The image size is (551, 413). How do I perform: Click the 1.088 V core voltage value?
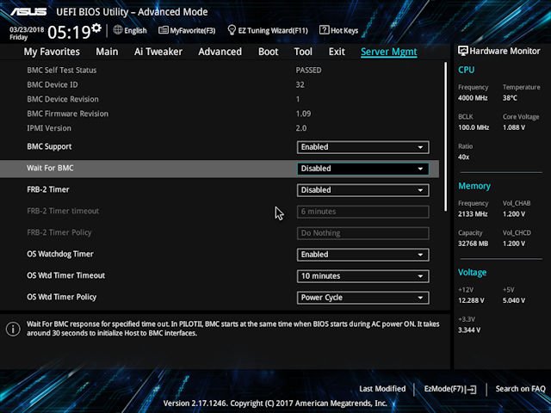(514, 127)
